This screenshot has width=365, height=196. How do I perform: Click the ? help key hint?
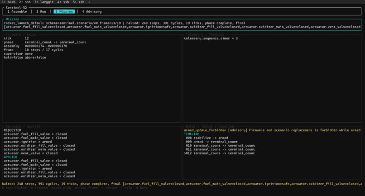(126, 187)
